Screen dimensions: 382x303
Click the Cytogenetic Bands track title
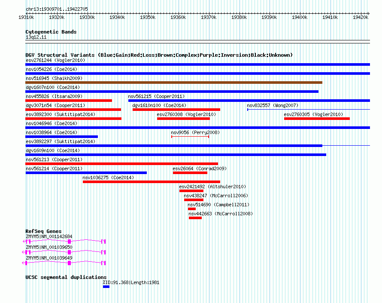click(51, 32)
